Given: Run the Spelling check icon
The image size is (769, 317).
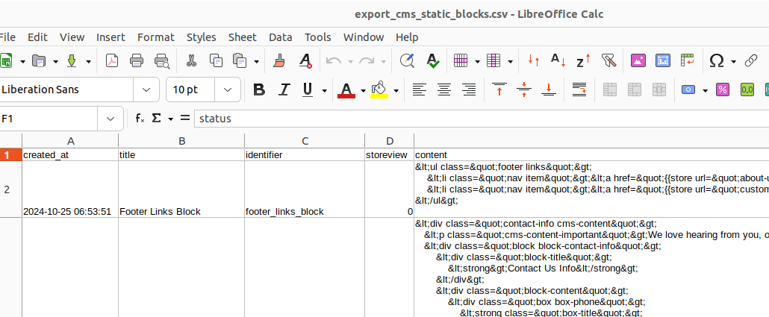Looking at the screenshot, I should tap(432, 61).
